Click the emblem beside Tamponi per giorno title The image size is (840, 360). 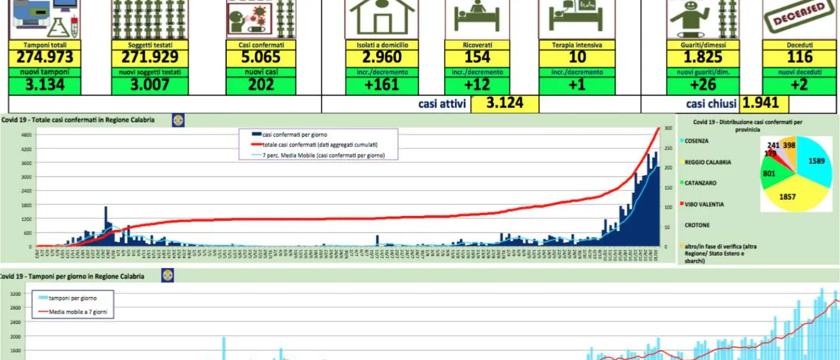(x=167, y=276)
